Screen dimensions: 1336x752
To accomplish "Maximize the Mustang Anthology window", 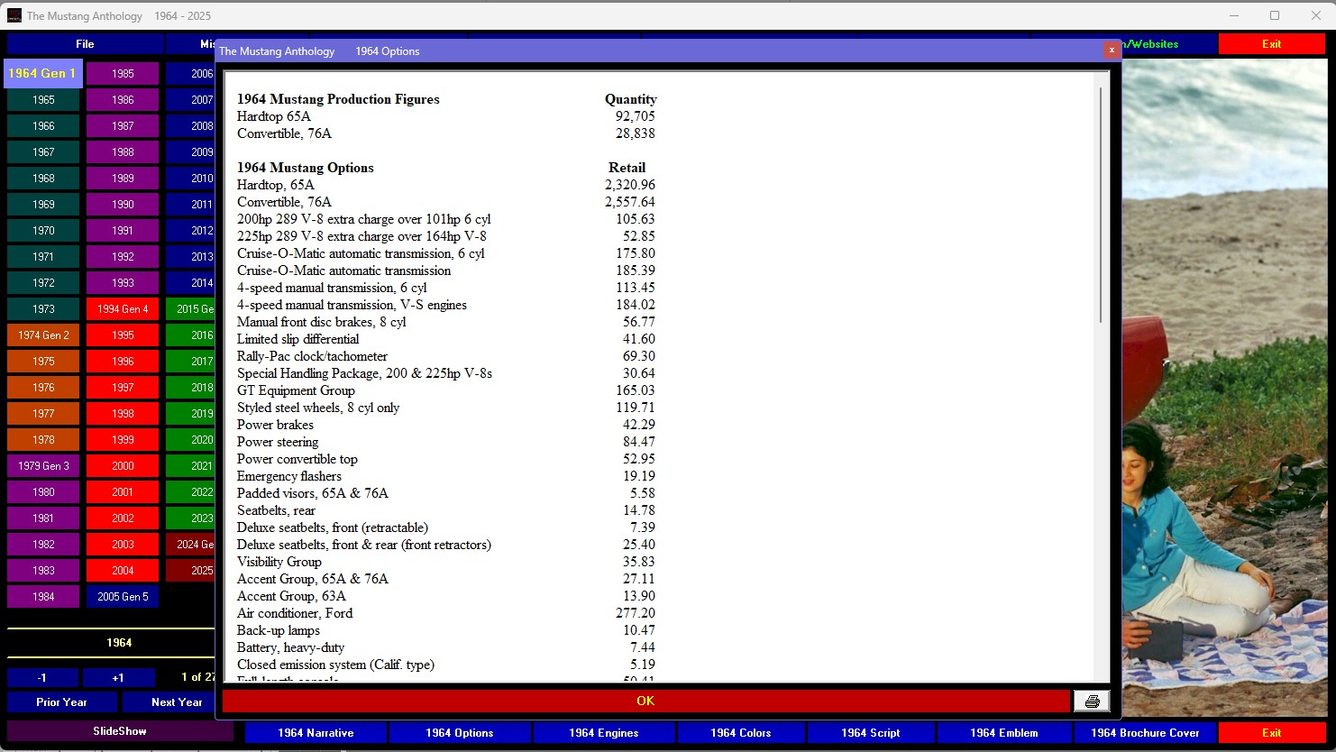I will coord(1275,15).
